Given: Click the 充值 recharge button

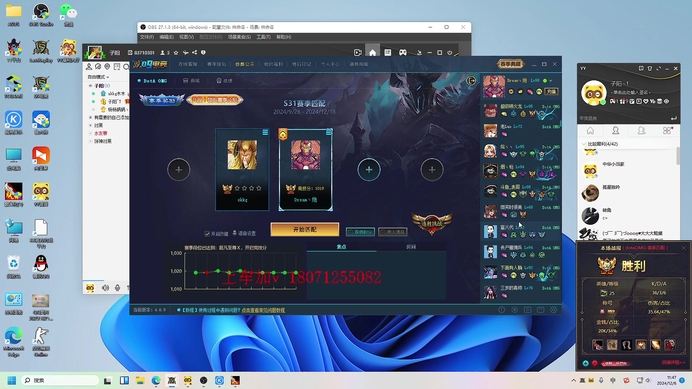Looking at the screenshot, I should [x=551, y=91].
